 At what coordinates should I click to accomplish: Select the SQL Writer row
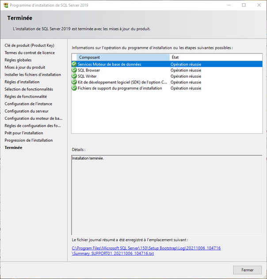point(167,76)
